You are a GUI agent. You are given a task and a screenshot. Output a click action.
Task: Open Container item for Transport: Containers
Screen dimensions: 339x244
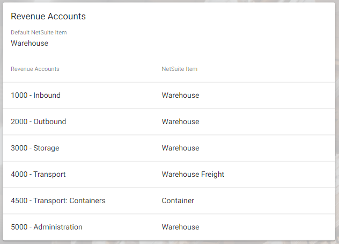click(178, 200)
